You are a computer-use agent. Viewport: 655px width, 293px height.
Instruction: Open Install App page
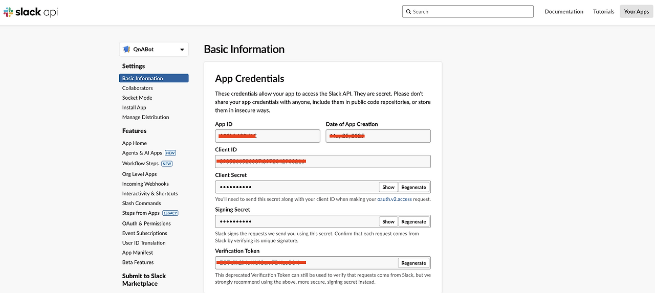click(134, 107)
